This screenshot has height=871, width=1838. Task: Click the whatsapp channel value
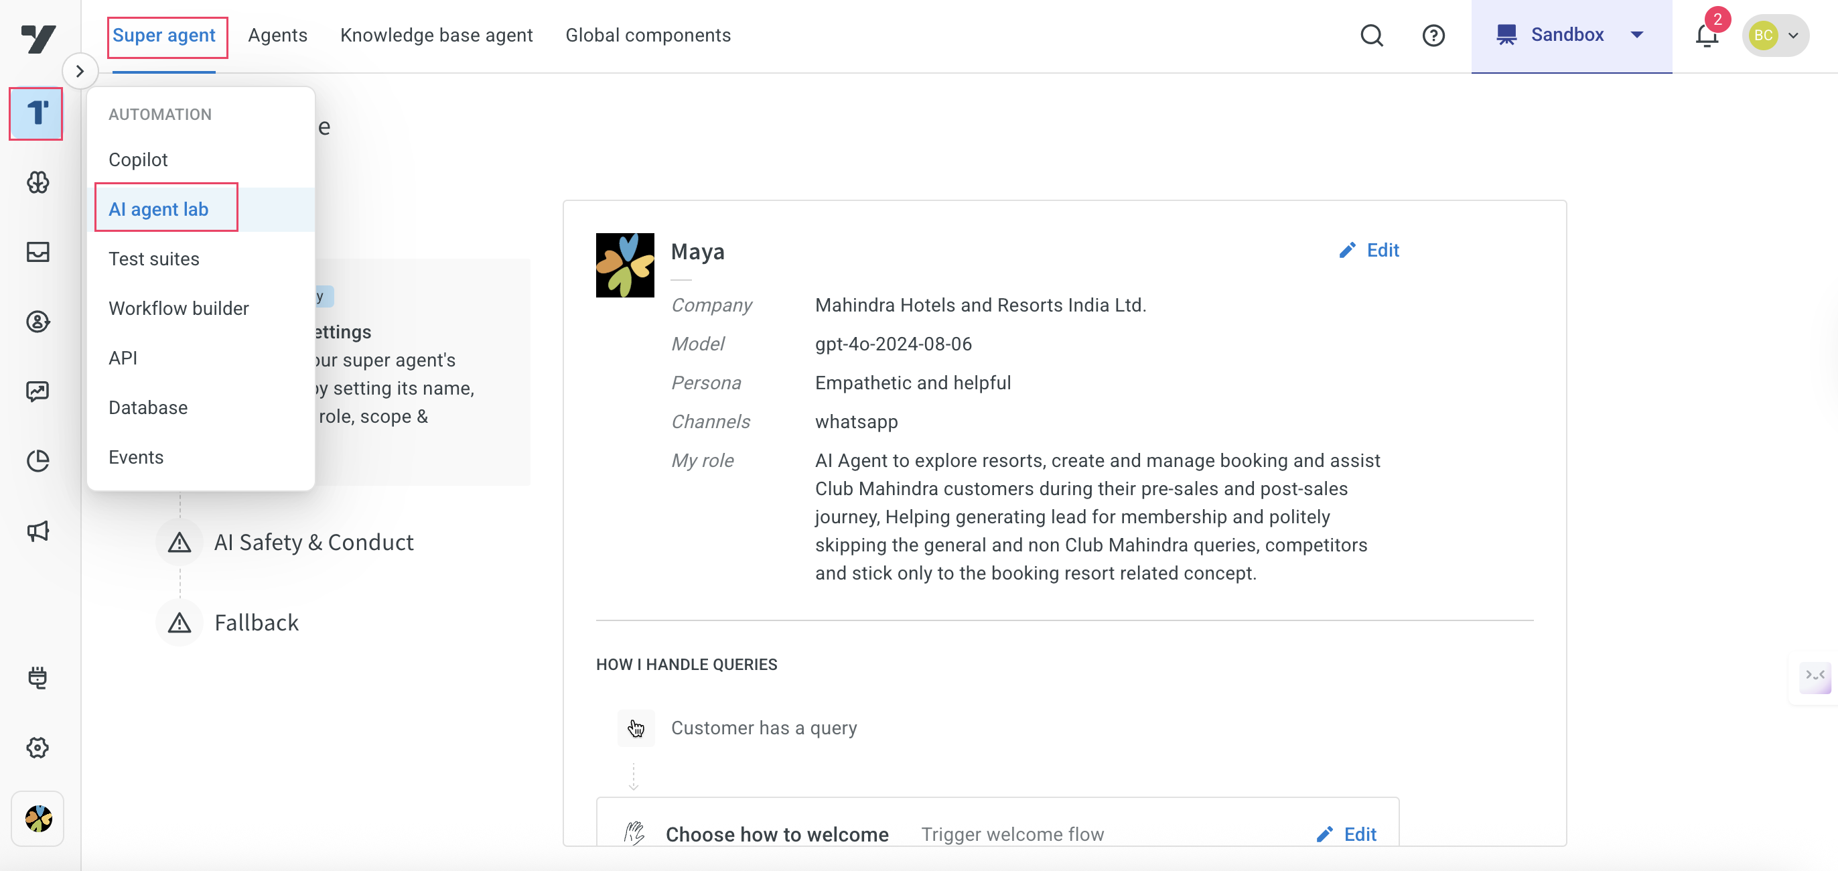pyautogui.click(x=856, y=422)
